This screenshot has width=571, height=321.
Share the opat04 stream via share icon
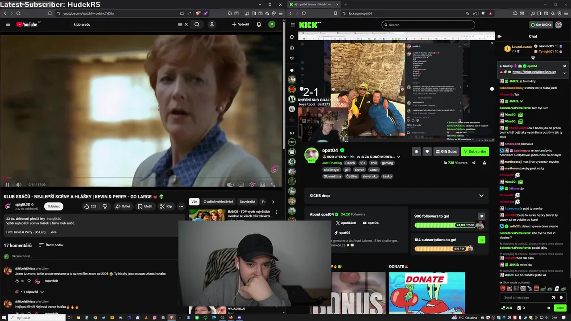click(x=474, y=163)
